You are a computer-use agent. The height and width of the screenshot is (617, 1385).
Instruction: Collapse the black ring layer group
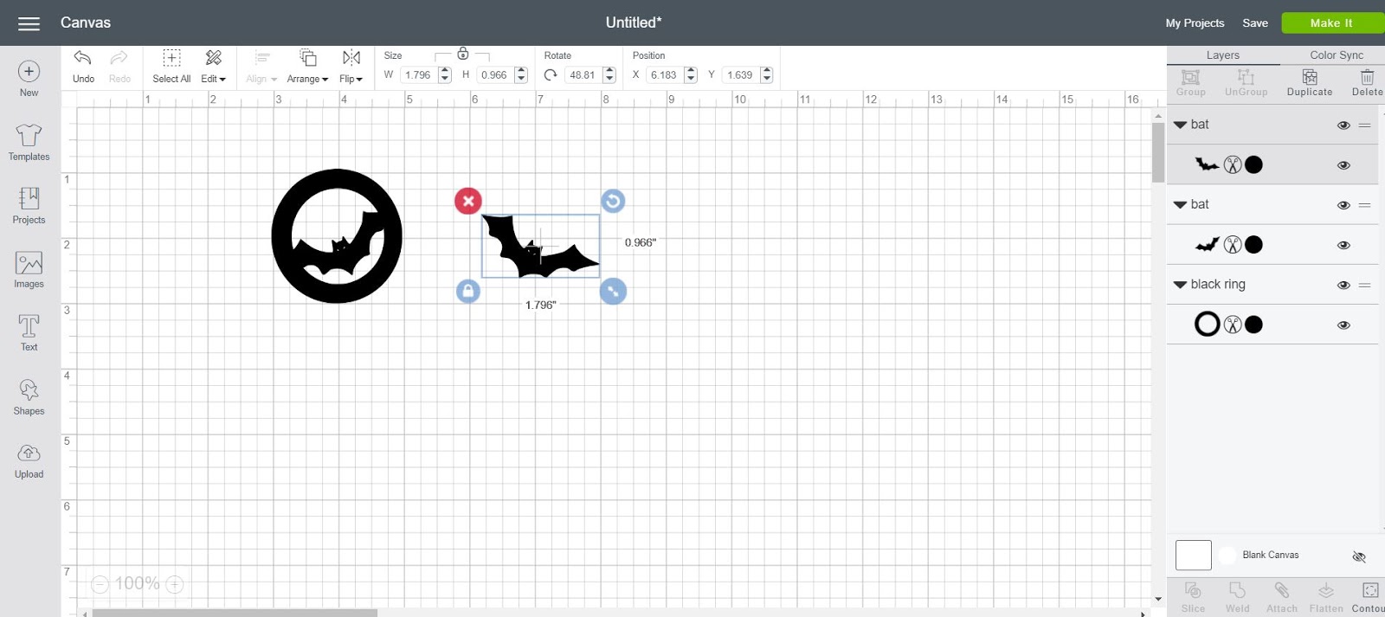(x=1180, y=285)
